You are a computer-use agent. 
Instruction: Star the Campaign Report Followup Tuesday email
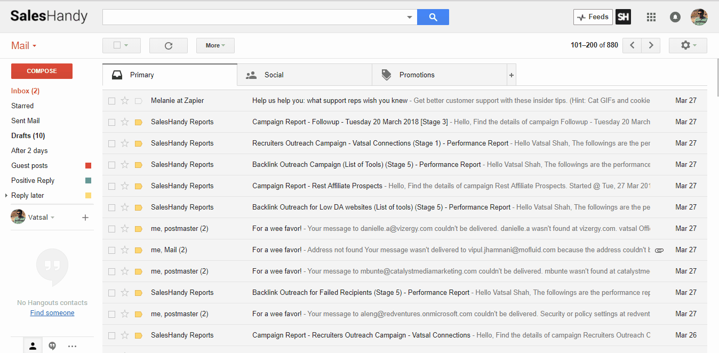[125, 122]
